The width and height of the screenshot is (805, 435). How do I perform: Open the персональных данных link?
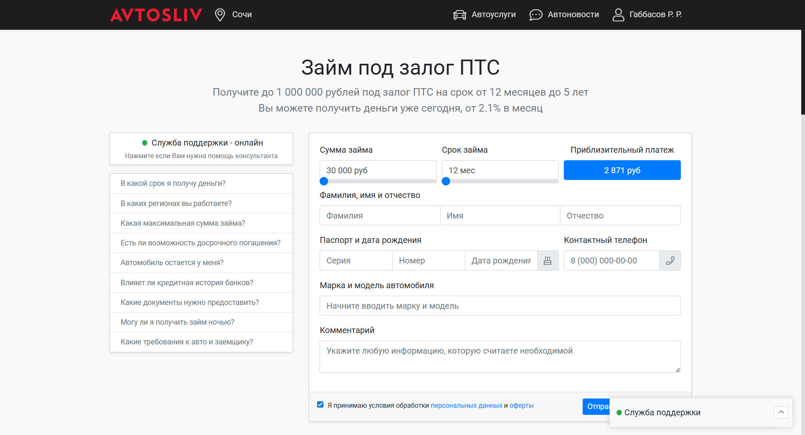(466, 405)
